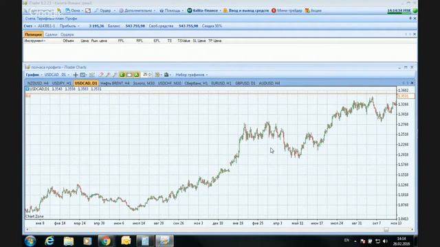The width and height of the screenshot is (440, 247).
Task: Expand the Прибыль dropdown
Action: pyautogui.click(x=69, y=26)
